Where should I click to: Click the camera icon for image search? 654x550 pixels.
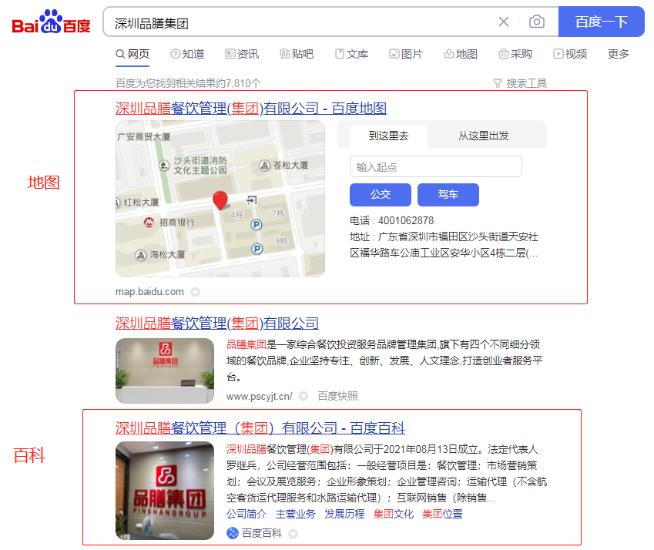pyautogui.click(x=537, y=22)
